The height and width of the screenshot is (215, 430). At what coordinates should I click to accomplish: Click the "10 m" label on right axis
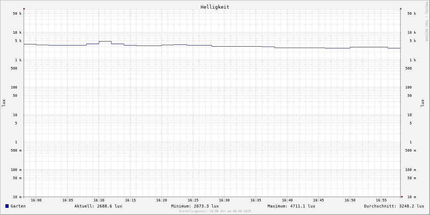pos(412,197)
